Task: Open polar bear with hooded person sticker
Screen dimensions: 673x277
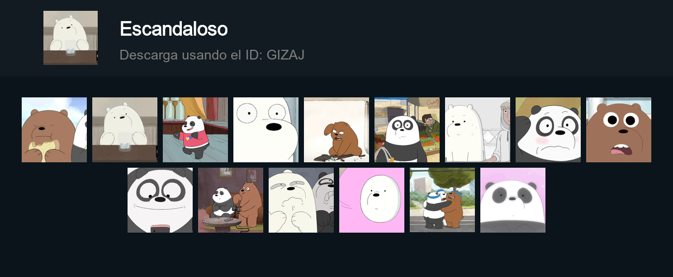Action: tap(478, 130)
